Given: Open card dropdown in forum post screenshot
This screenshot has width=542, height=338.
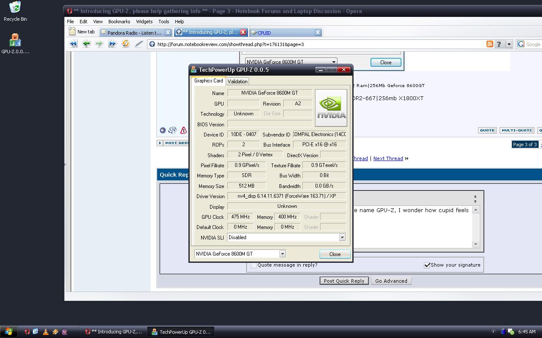Looking at the screenshot, I should 334,62.
